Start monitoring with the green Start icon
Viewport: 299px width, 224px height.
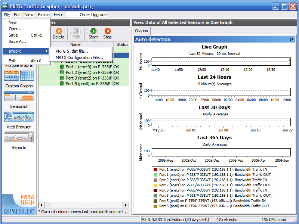pyautogui.click(x=93, y=31)
